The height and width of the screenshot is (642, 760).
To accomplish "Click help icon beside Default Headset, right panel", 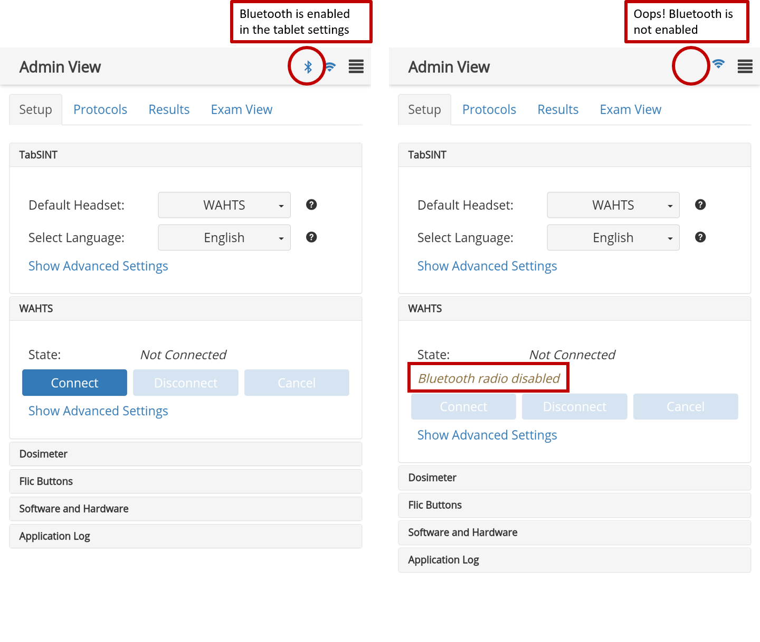I will tap(700, 204).
